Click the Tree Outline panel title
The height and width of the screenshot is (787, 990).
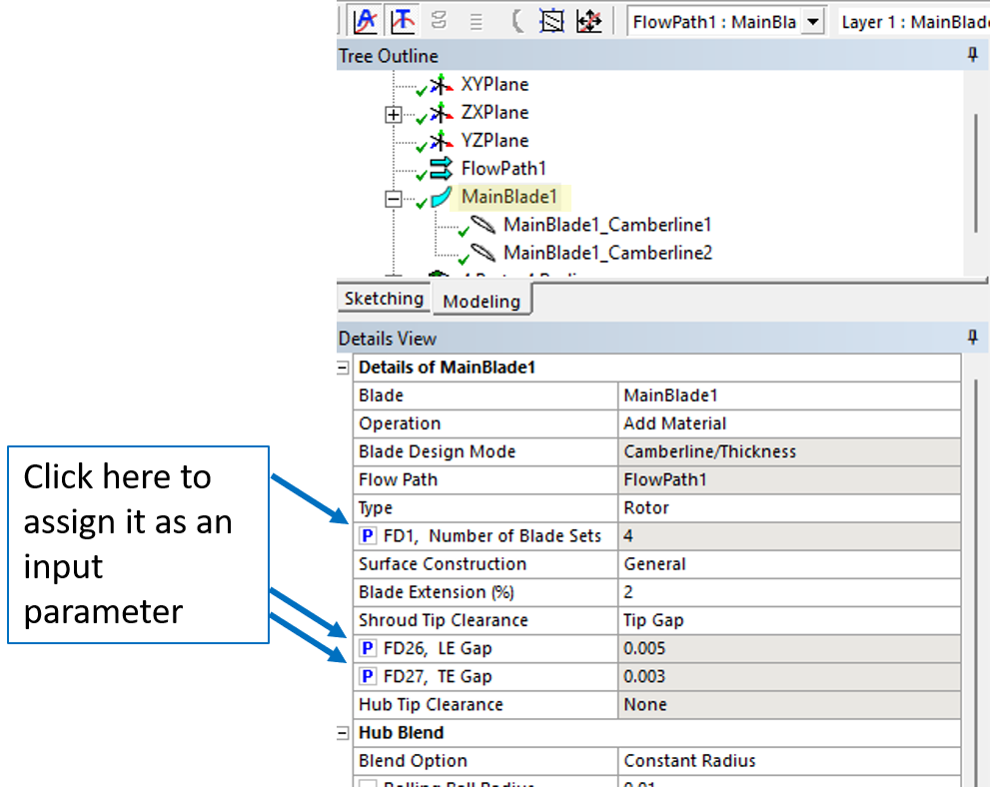[389, 56]
